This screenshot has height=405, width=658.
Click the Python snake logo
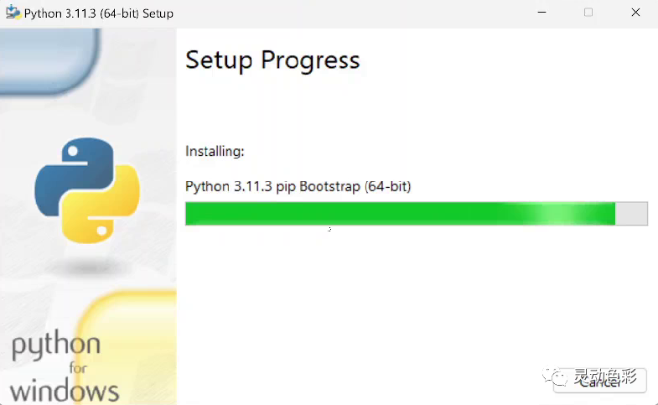[87, 190]
